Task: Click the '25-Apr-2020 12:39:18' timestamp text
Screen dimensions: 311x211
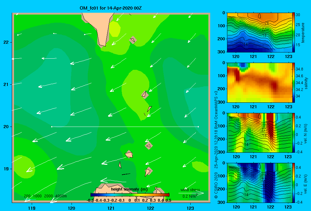Action: point(216,150)
